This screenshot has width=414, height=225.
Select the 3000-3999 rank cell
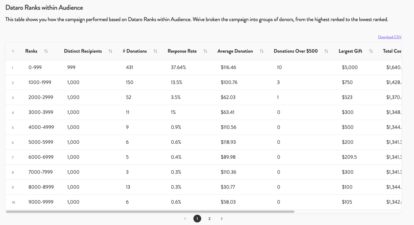click(41, 112)
